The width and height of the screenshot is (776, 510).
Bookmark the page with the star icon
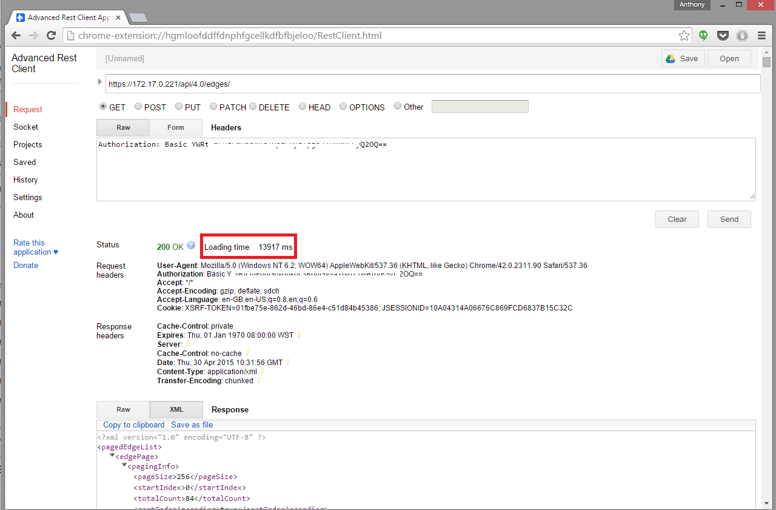[x=684, y=36]
